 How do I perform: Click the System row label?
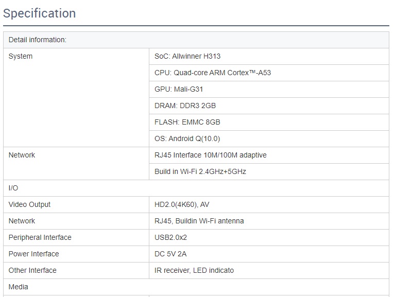21,57
